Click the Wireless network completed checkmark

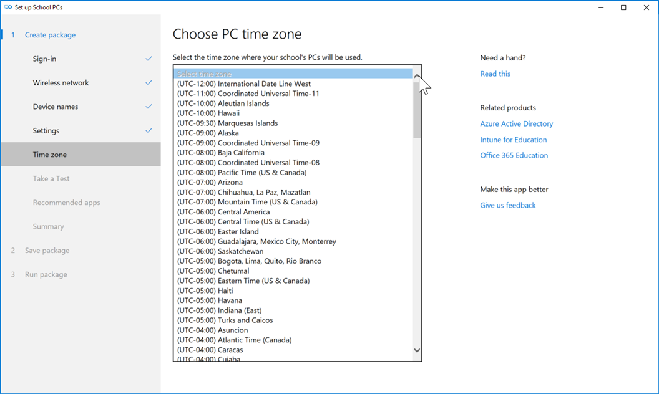(x=149, y=82)
